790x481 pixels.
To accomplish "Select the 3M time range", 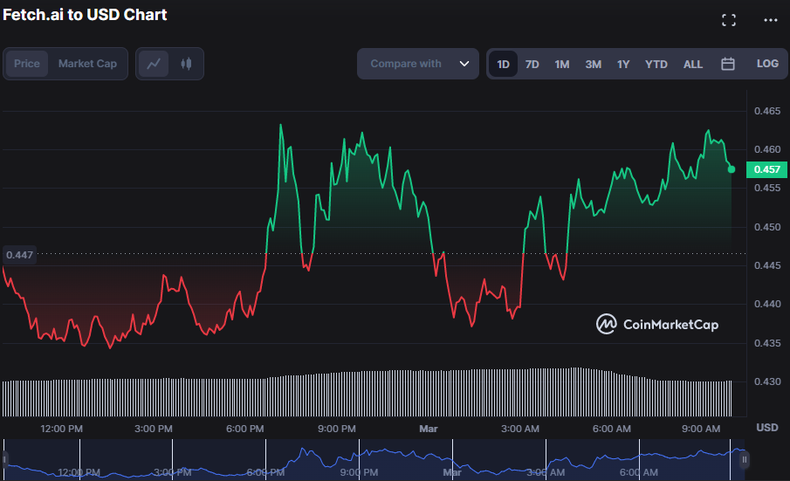I will click(593, 64).
